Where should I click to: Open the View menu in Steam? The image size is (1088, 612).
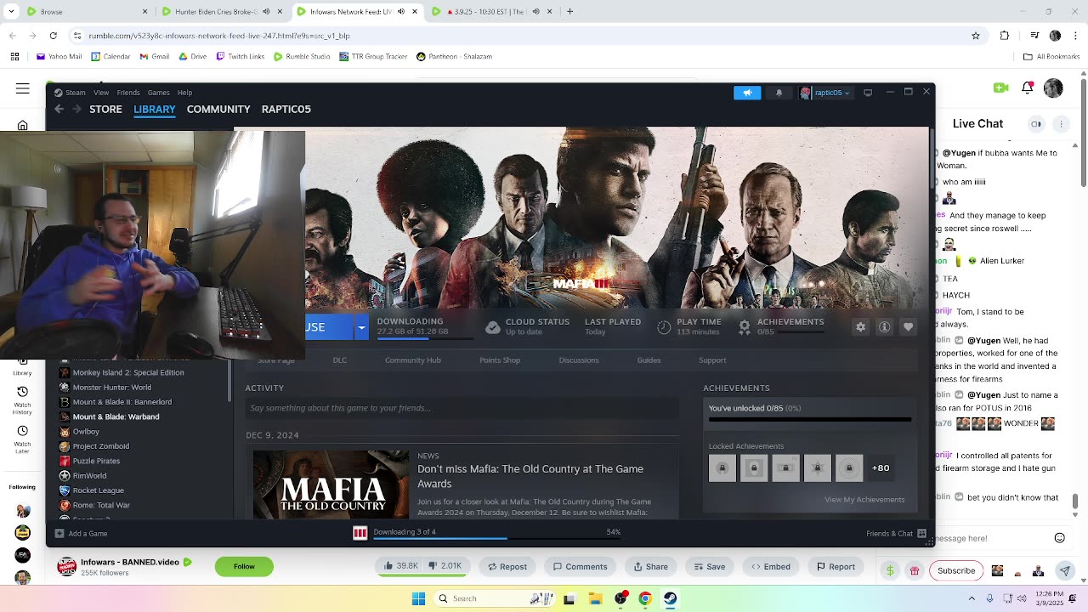click(x=101, y=93)
